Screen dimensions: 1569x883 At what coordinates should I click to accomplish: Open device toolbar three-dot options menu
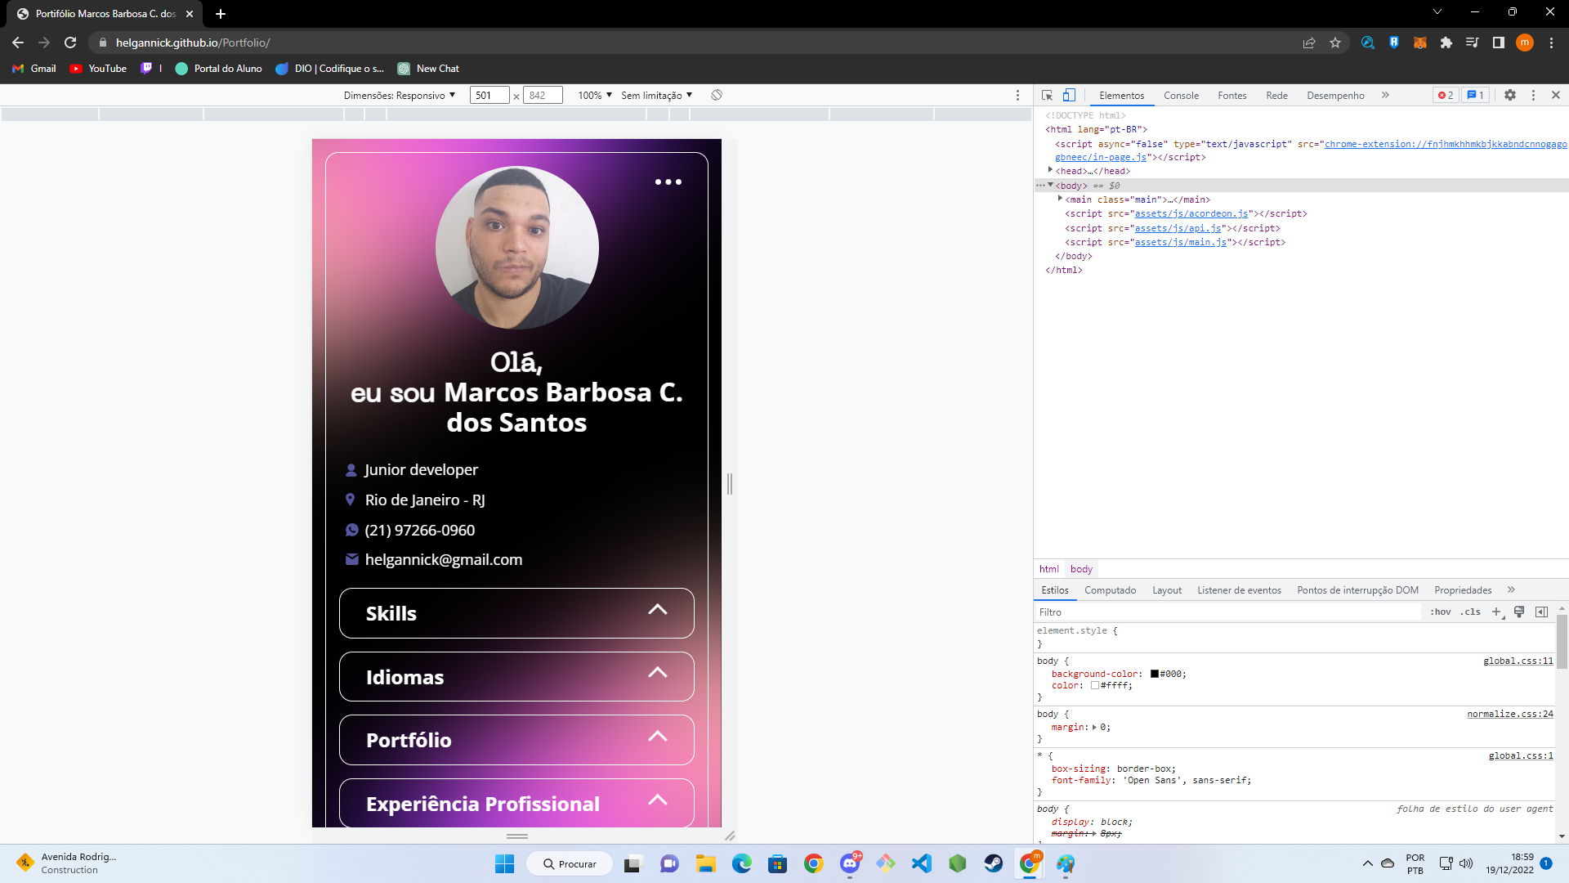(1017, 96)
